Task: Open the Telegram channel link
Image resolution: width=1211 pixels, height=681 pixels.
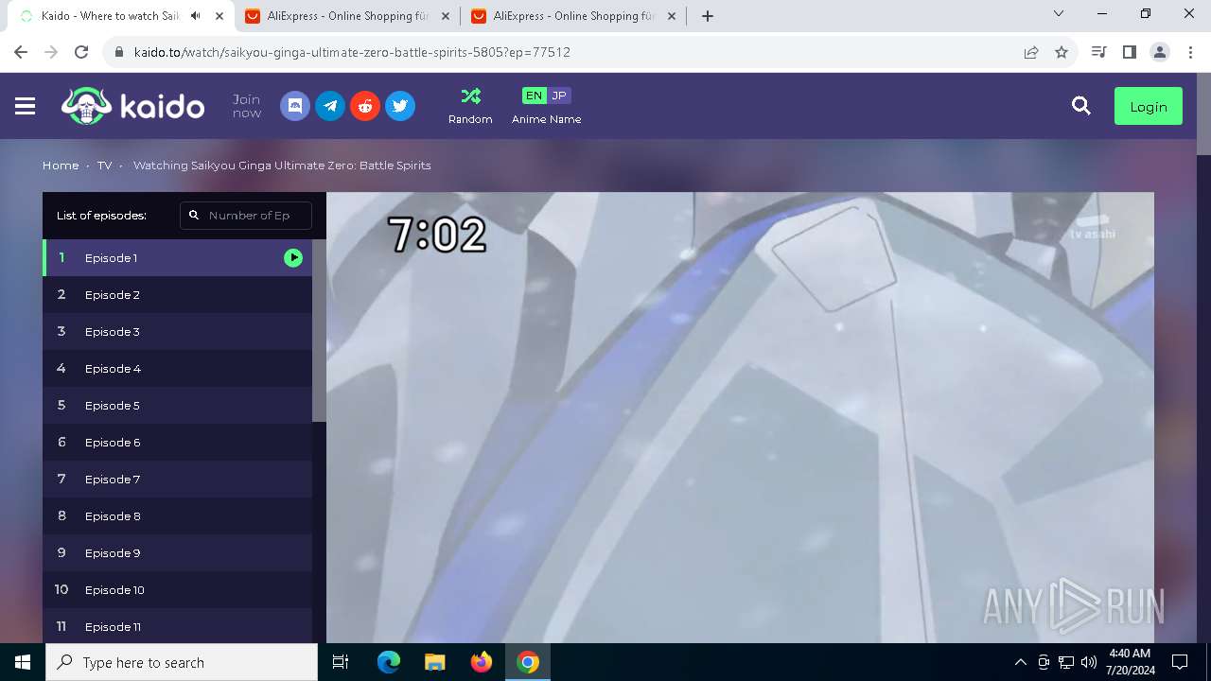Action: (x=330, y=106)
